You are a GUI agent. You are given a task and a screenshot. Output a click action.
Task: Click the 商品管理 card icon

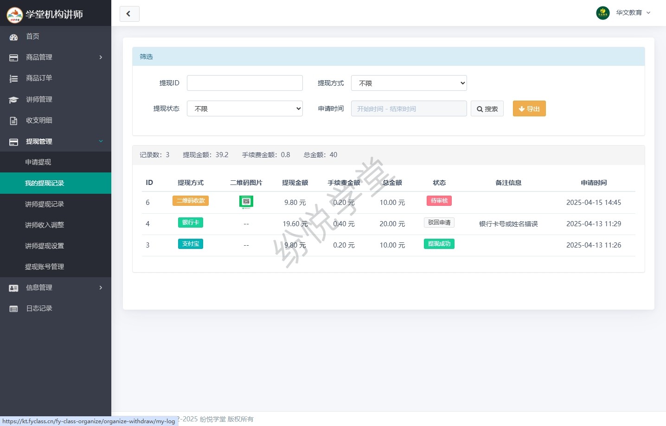coord(13,58)
